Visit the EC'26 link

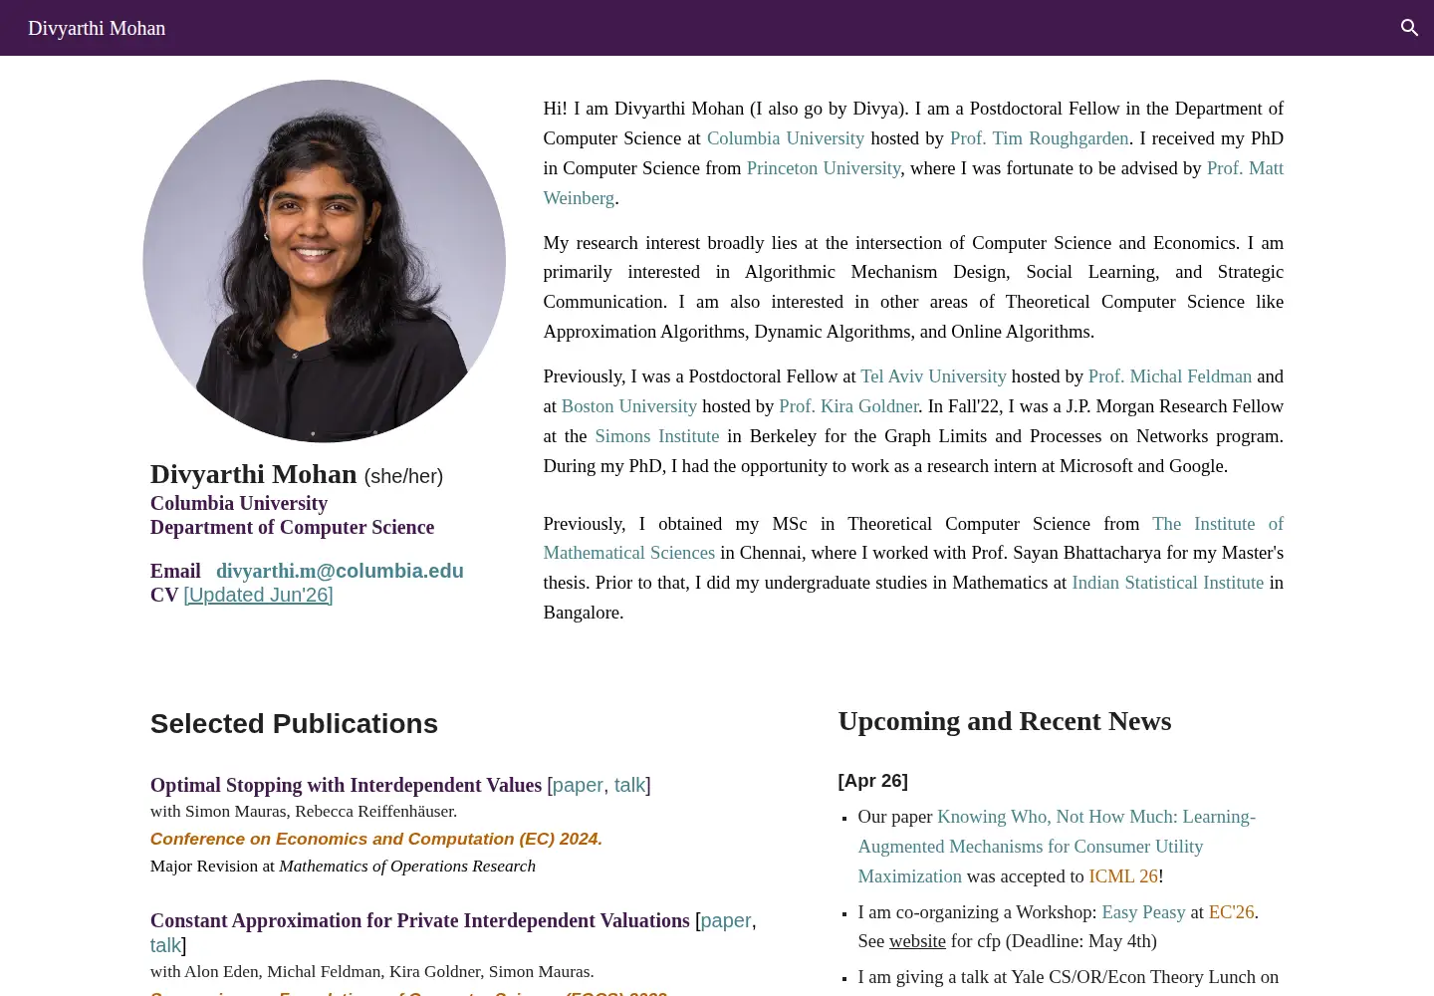[x=1231, y=912]
